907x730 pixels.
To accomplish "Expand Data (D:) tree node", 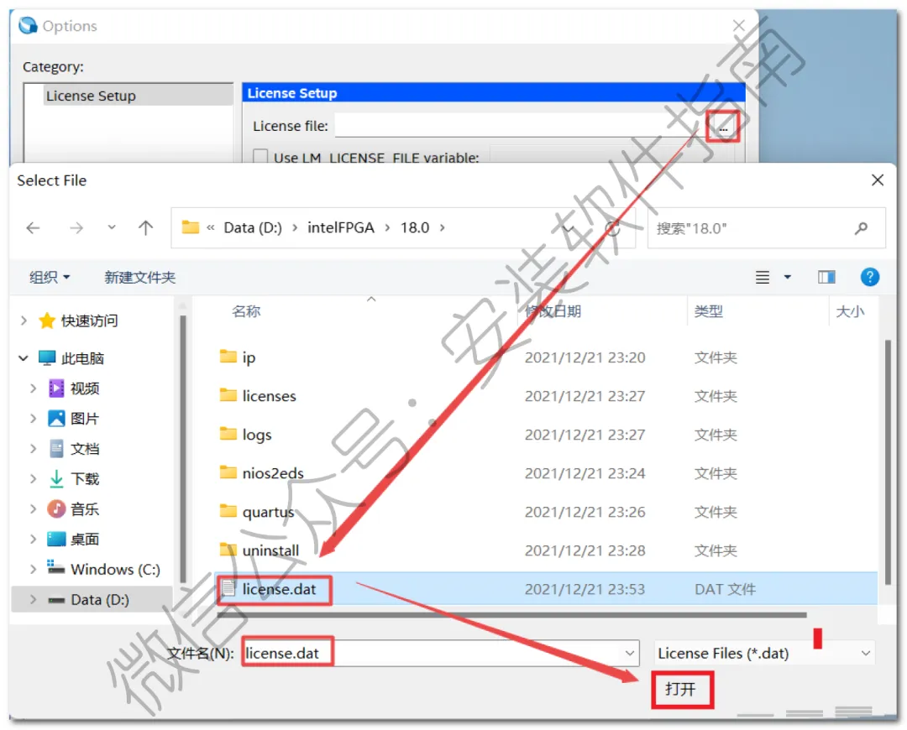I will [x=33, y=599].
